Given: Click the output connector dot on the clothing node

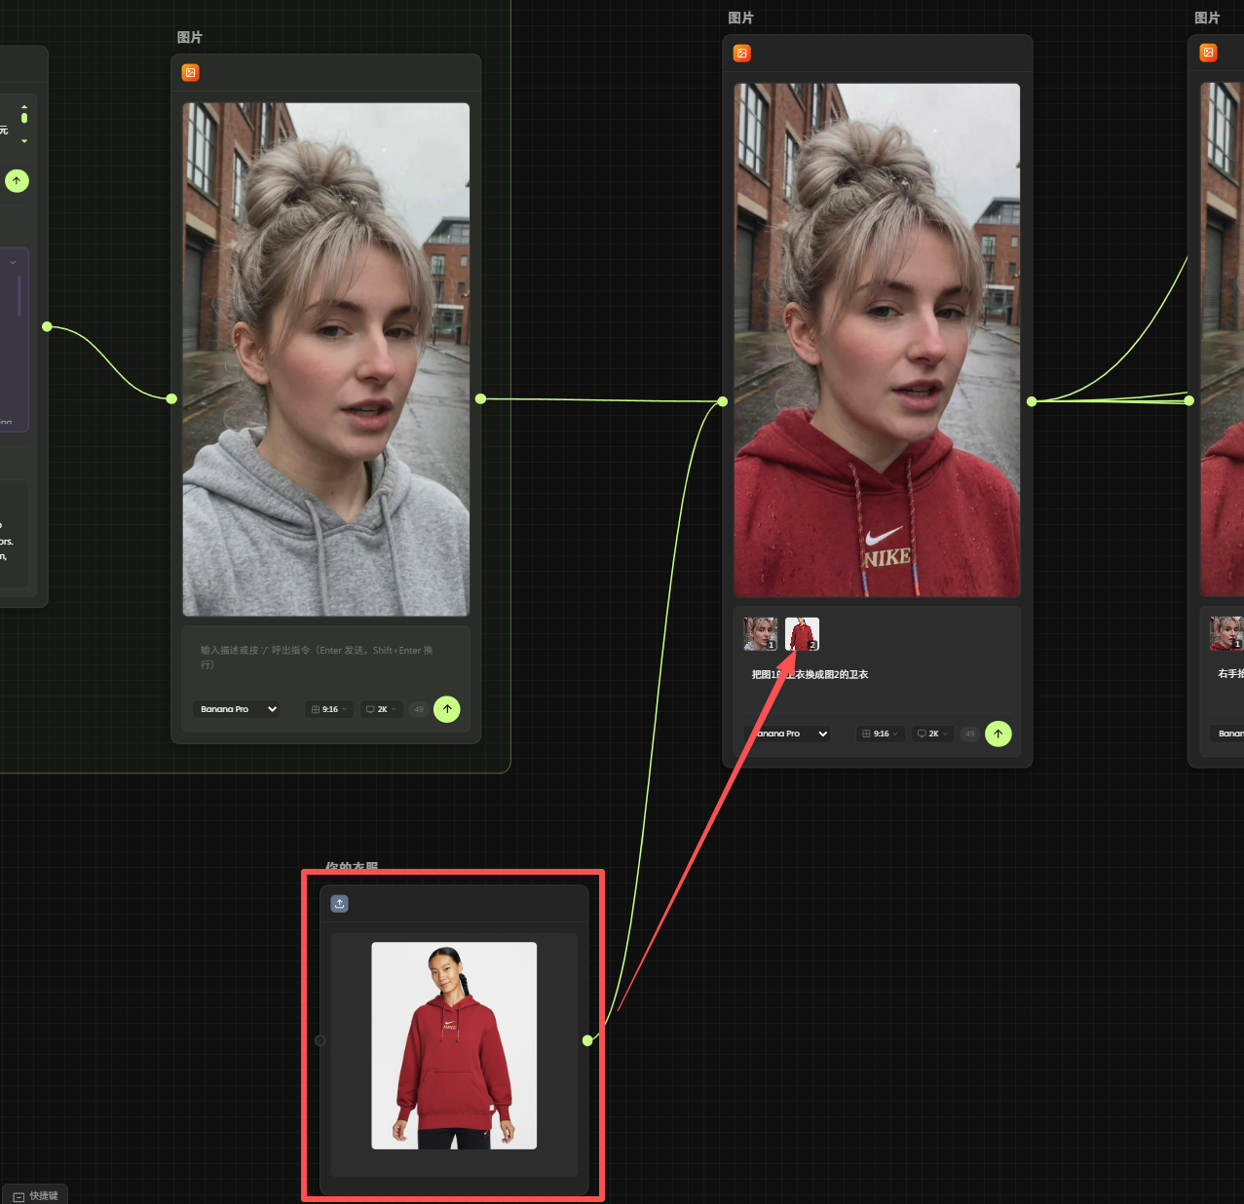Looking at the screenshot, I should (x=587, y=1040).
